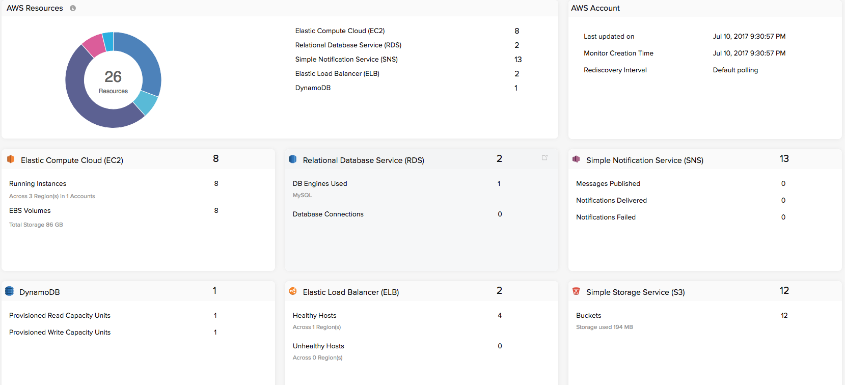
Task: Click the Elastic Load Balancer icon
Action: (293, 291)
